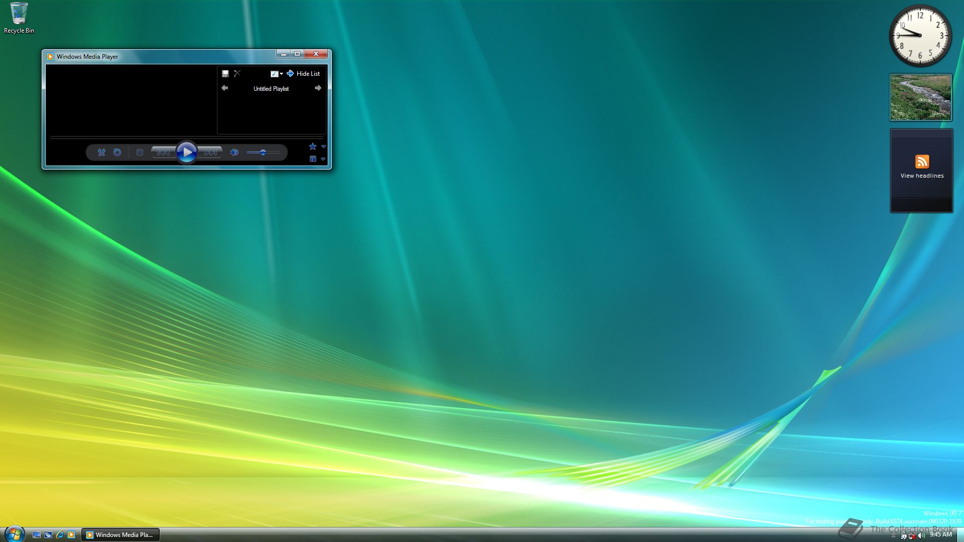Click the layout view icon in Media Player

pos(313,159)
